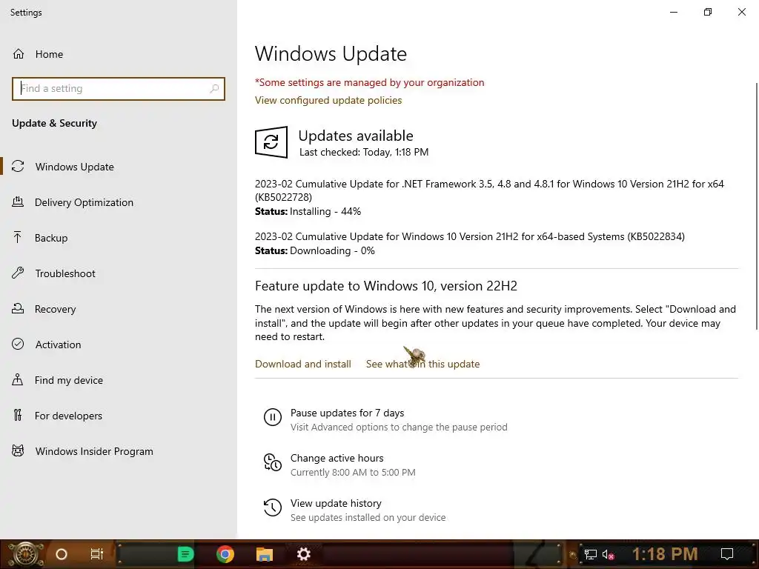The width and height of the screenshot is (759, 569).
Task: Click the Troubleshoot wrench icon
Action: [x=18, y=273]
